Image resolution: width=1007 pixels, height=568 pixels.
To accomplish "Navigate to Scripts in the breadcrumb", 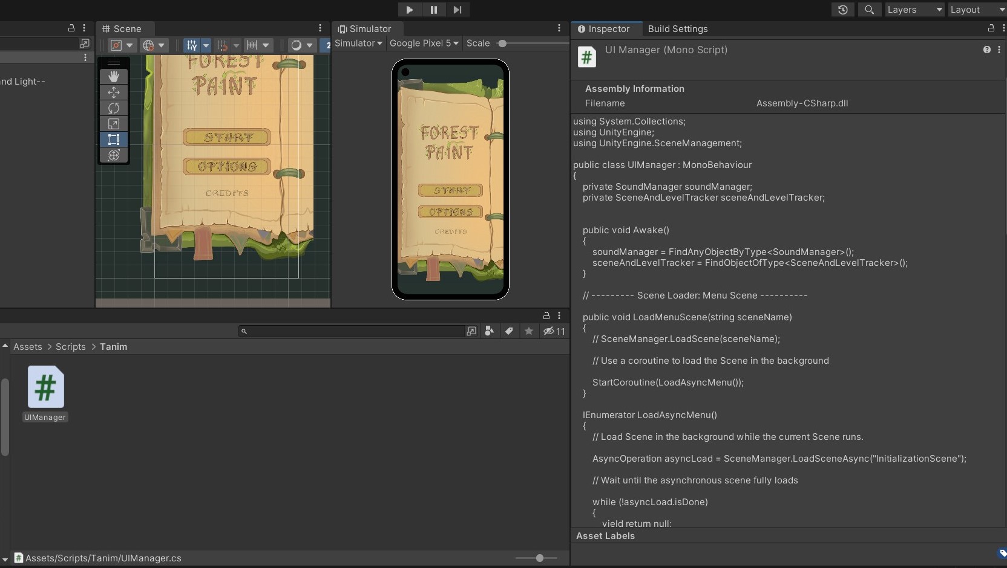I will 71,347.
